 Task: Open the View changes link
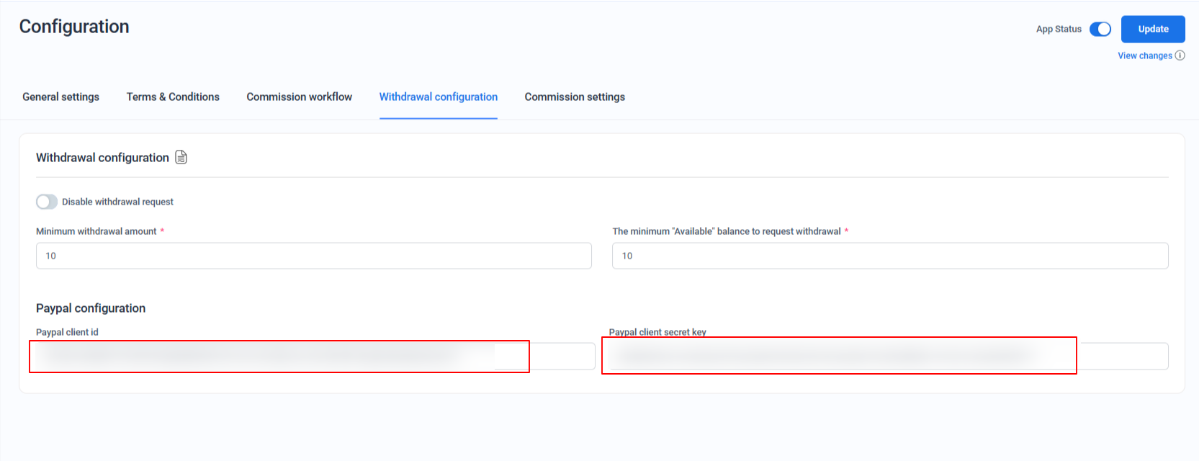1144,55
